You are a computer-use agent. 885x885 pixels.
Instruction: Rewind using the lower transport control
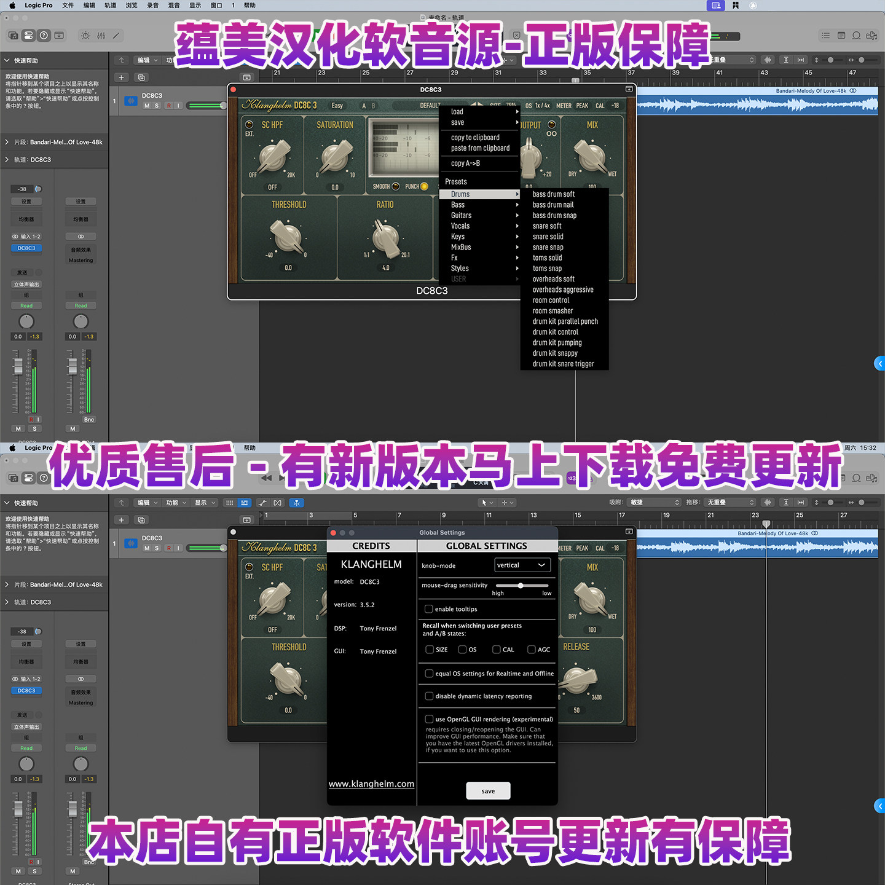click(x=267, y=478)
